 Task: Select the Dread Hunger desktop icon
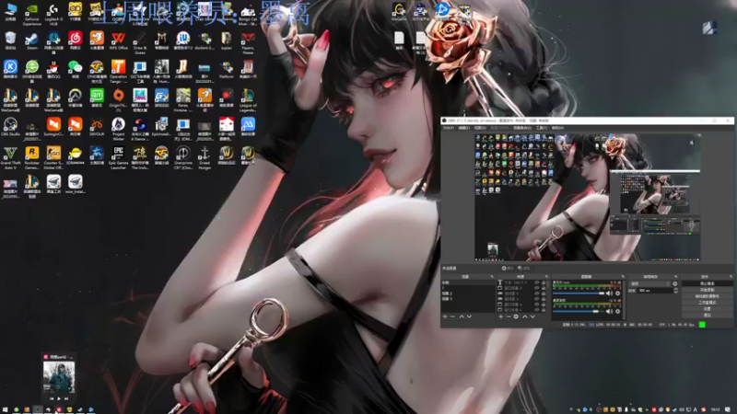pos(205,157)
